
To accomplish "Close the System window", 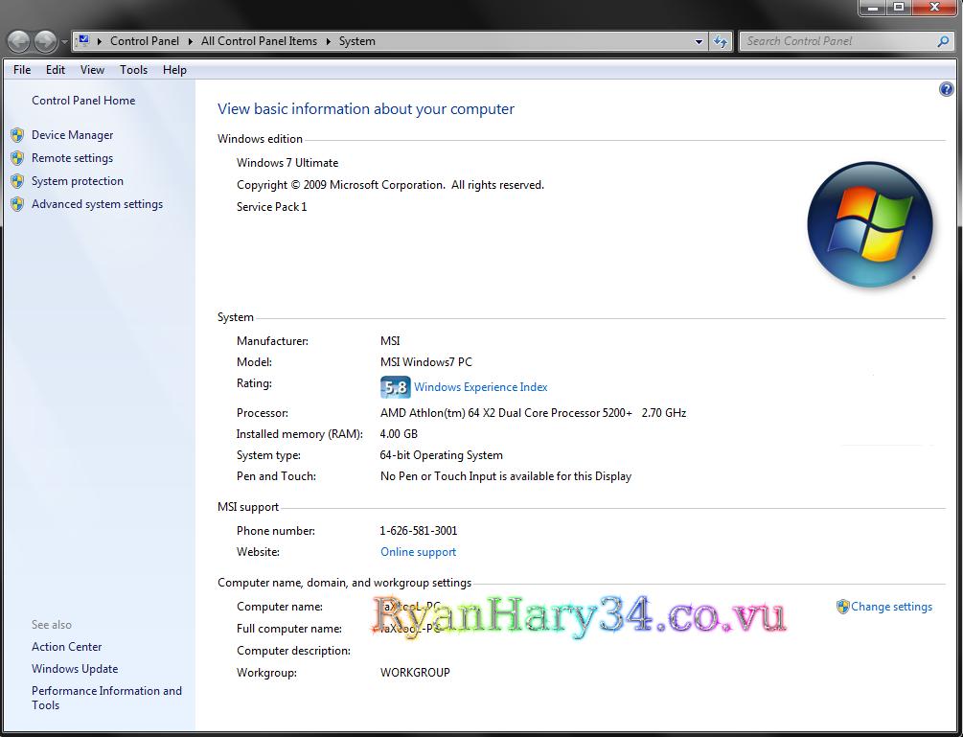I will pos(935,8).
